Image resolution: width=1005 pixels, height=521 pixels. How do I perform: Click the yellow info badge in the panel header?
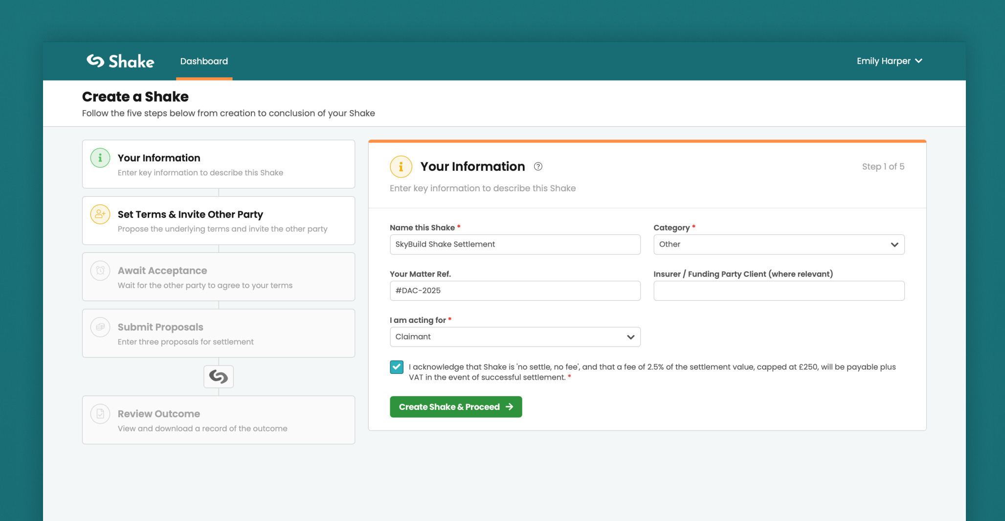tap(401, 166)
